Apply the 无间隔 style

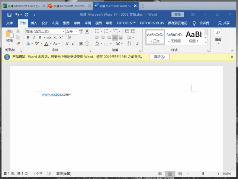174,37
